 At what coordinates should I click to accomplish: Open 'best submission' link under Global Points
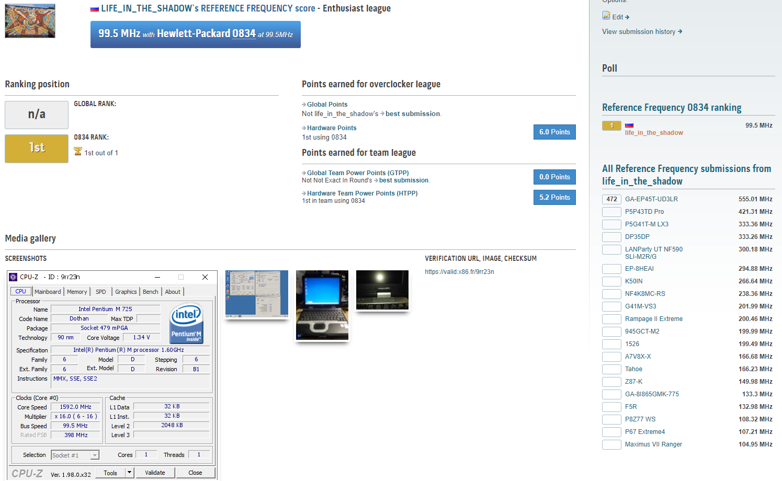[413, 114]
